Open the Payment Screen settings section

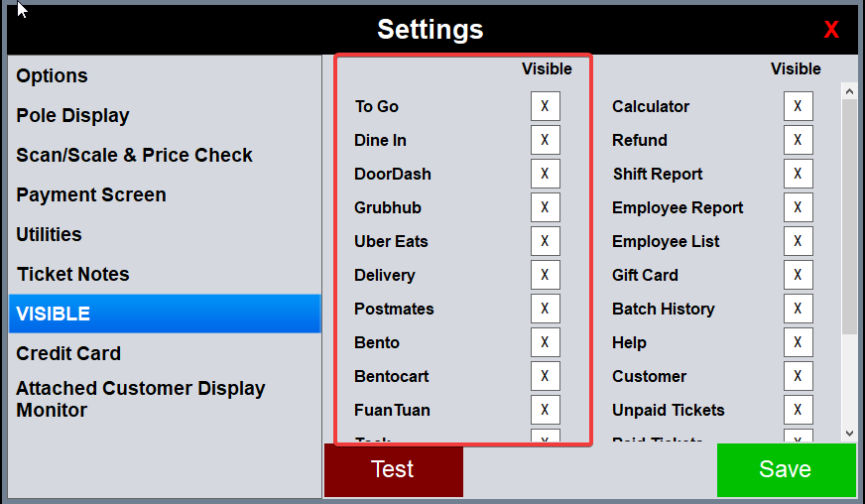pyautogui.click(x=91, y=195)
